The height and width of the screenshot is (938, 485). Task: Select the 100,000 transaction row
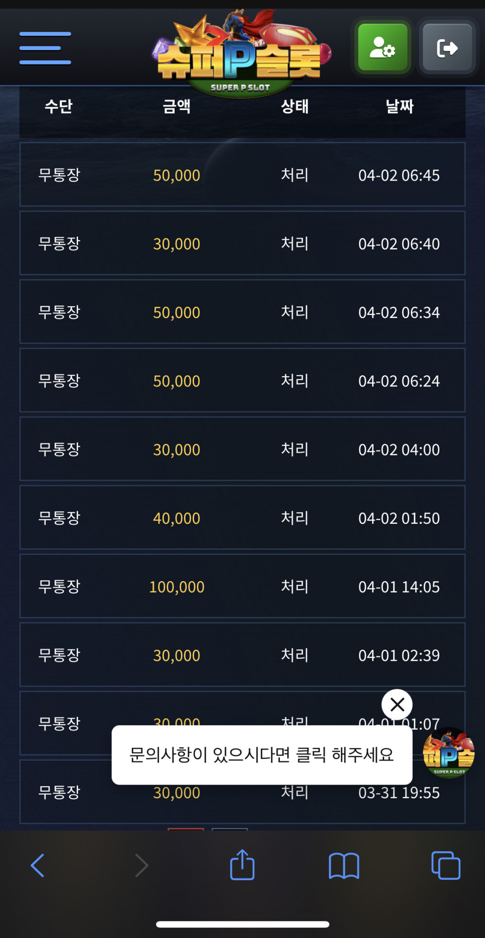(242, 586)
